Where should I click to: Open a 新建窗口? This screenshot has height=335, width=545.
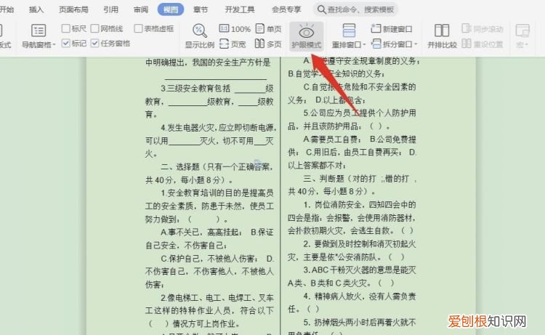392,29
